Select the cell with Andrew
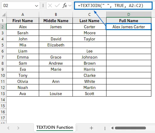This screenshot has width=155, height=133. (x=56, y=63)
